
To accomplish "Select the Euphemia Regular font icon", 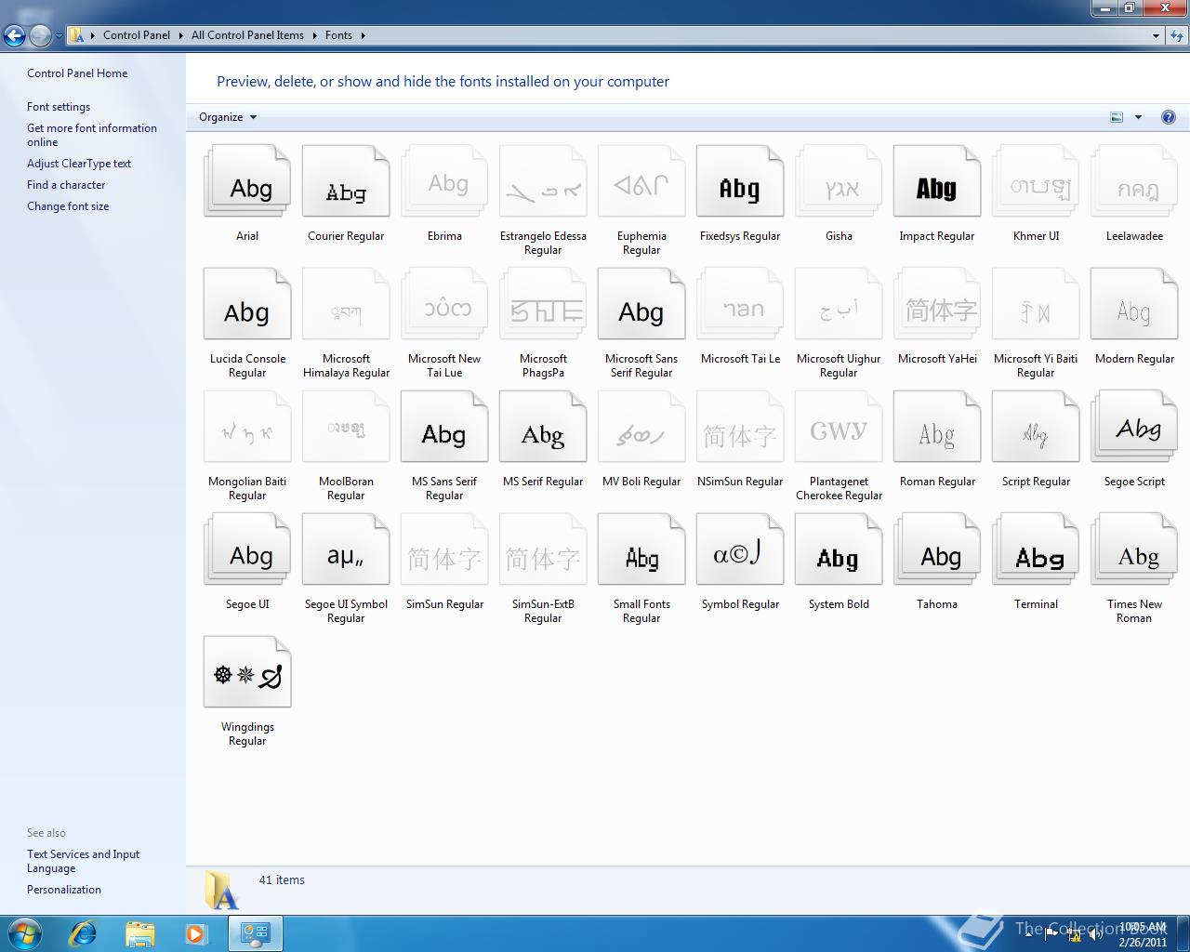I will pyautogui.click(x=641, y=182).
